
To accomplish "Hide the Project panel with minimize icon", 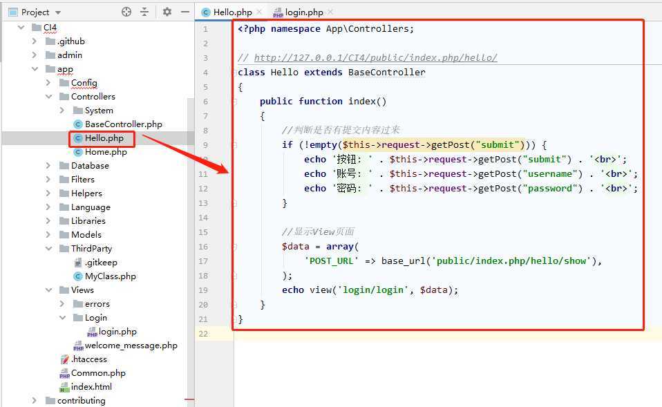I will click(185, 12).
